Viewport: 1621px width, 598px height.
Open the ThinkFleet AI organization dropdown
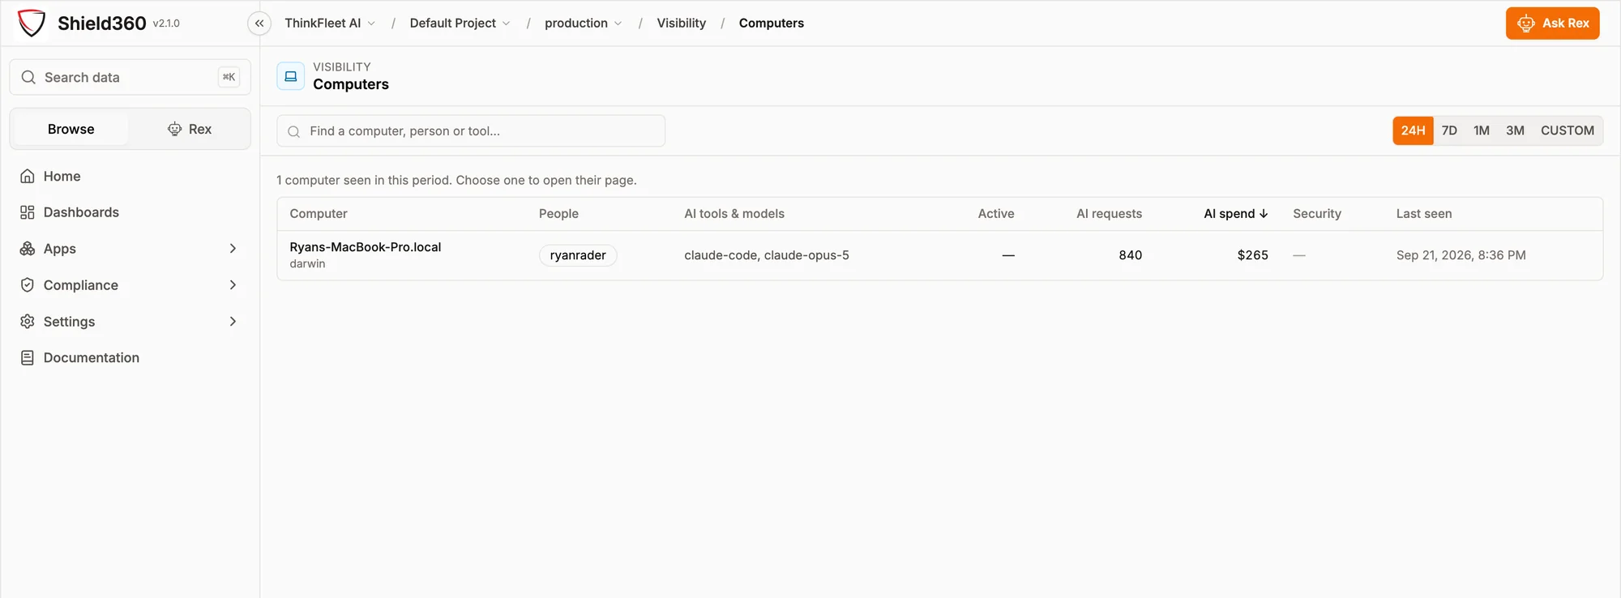click(x=330, y=23)
